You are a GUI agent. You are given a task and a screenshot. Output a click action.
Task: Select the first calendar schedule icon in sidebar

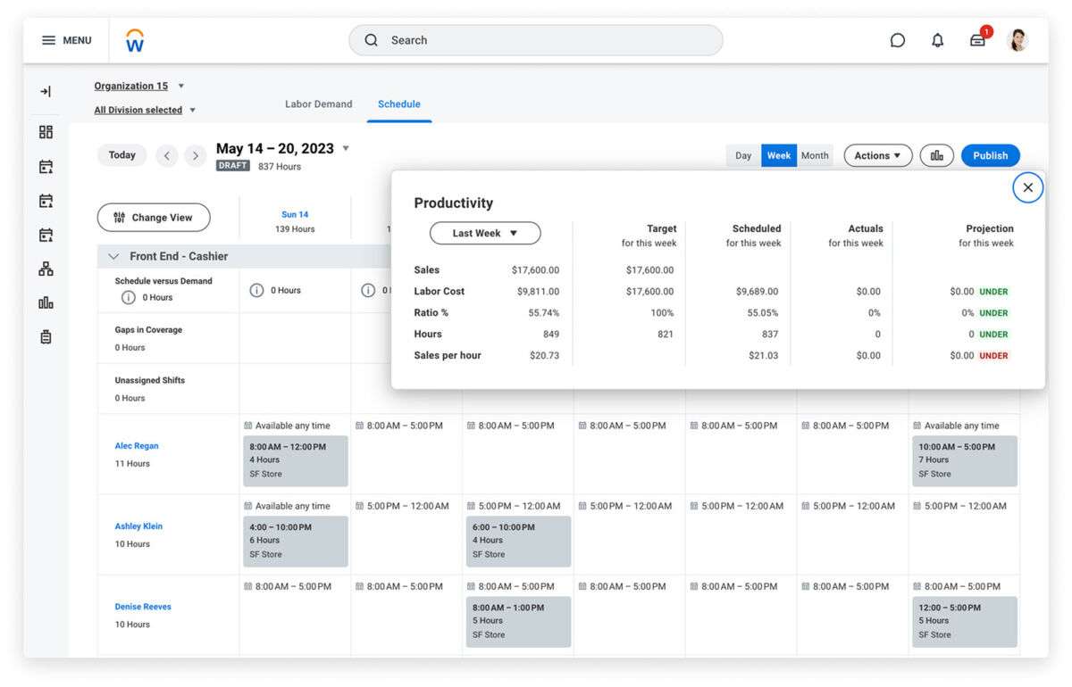(45, 166)
